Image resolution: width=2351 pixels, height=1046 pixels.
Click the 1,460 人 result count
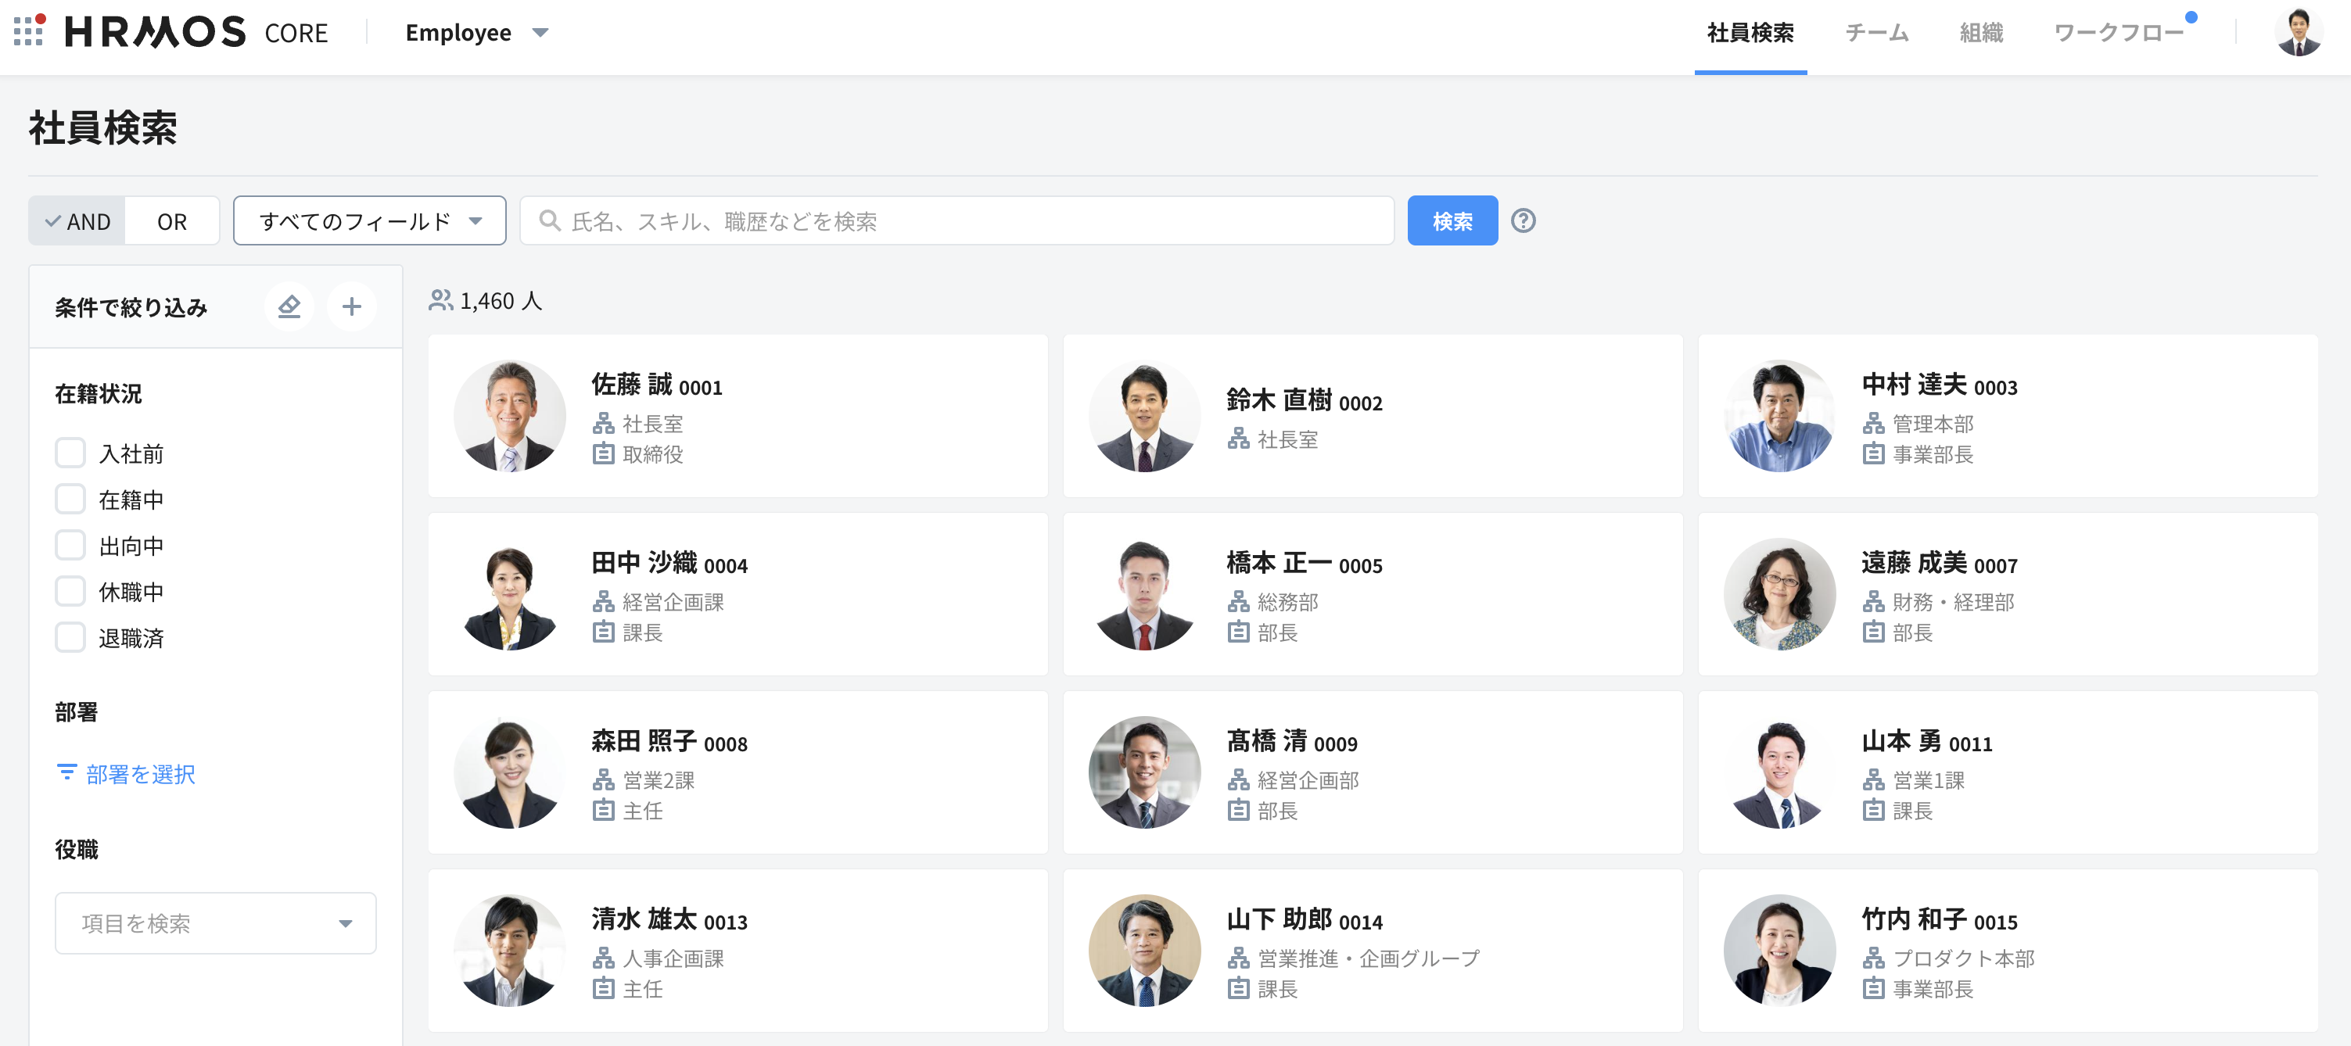click(x=501, y=301)
